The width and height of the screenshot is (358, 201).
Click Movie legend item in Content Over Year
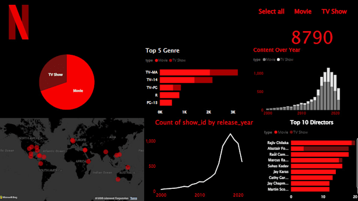(269, 59)
